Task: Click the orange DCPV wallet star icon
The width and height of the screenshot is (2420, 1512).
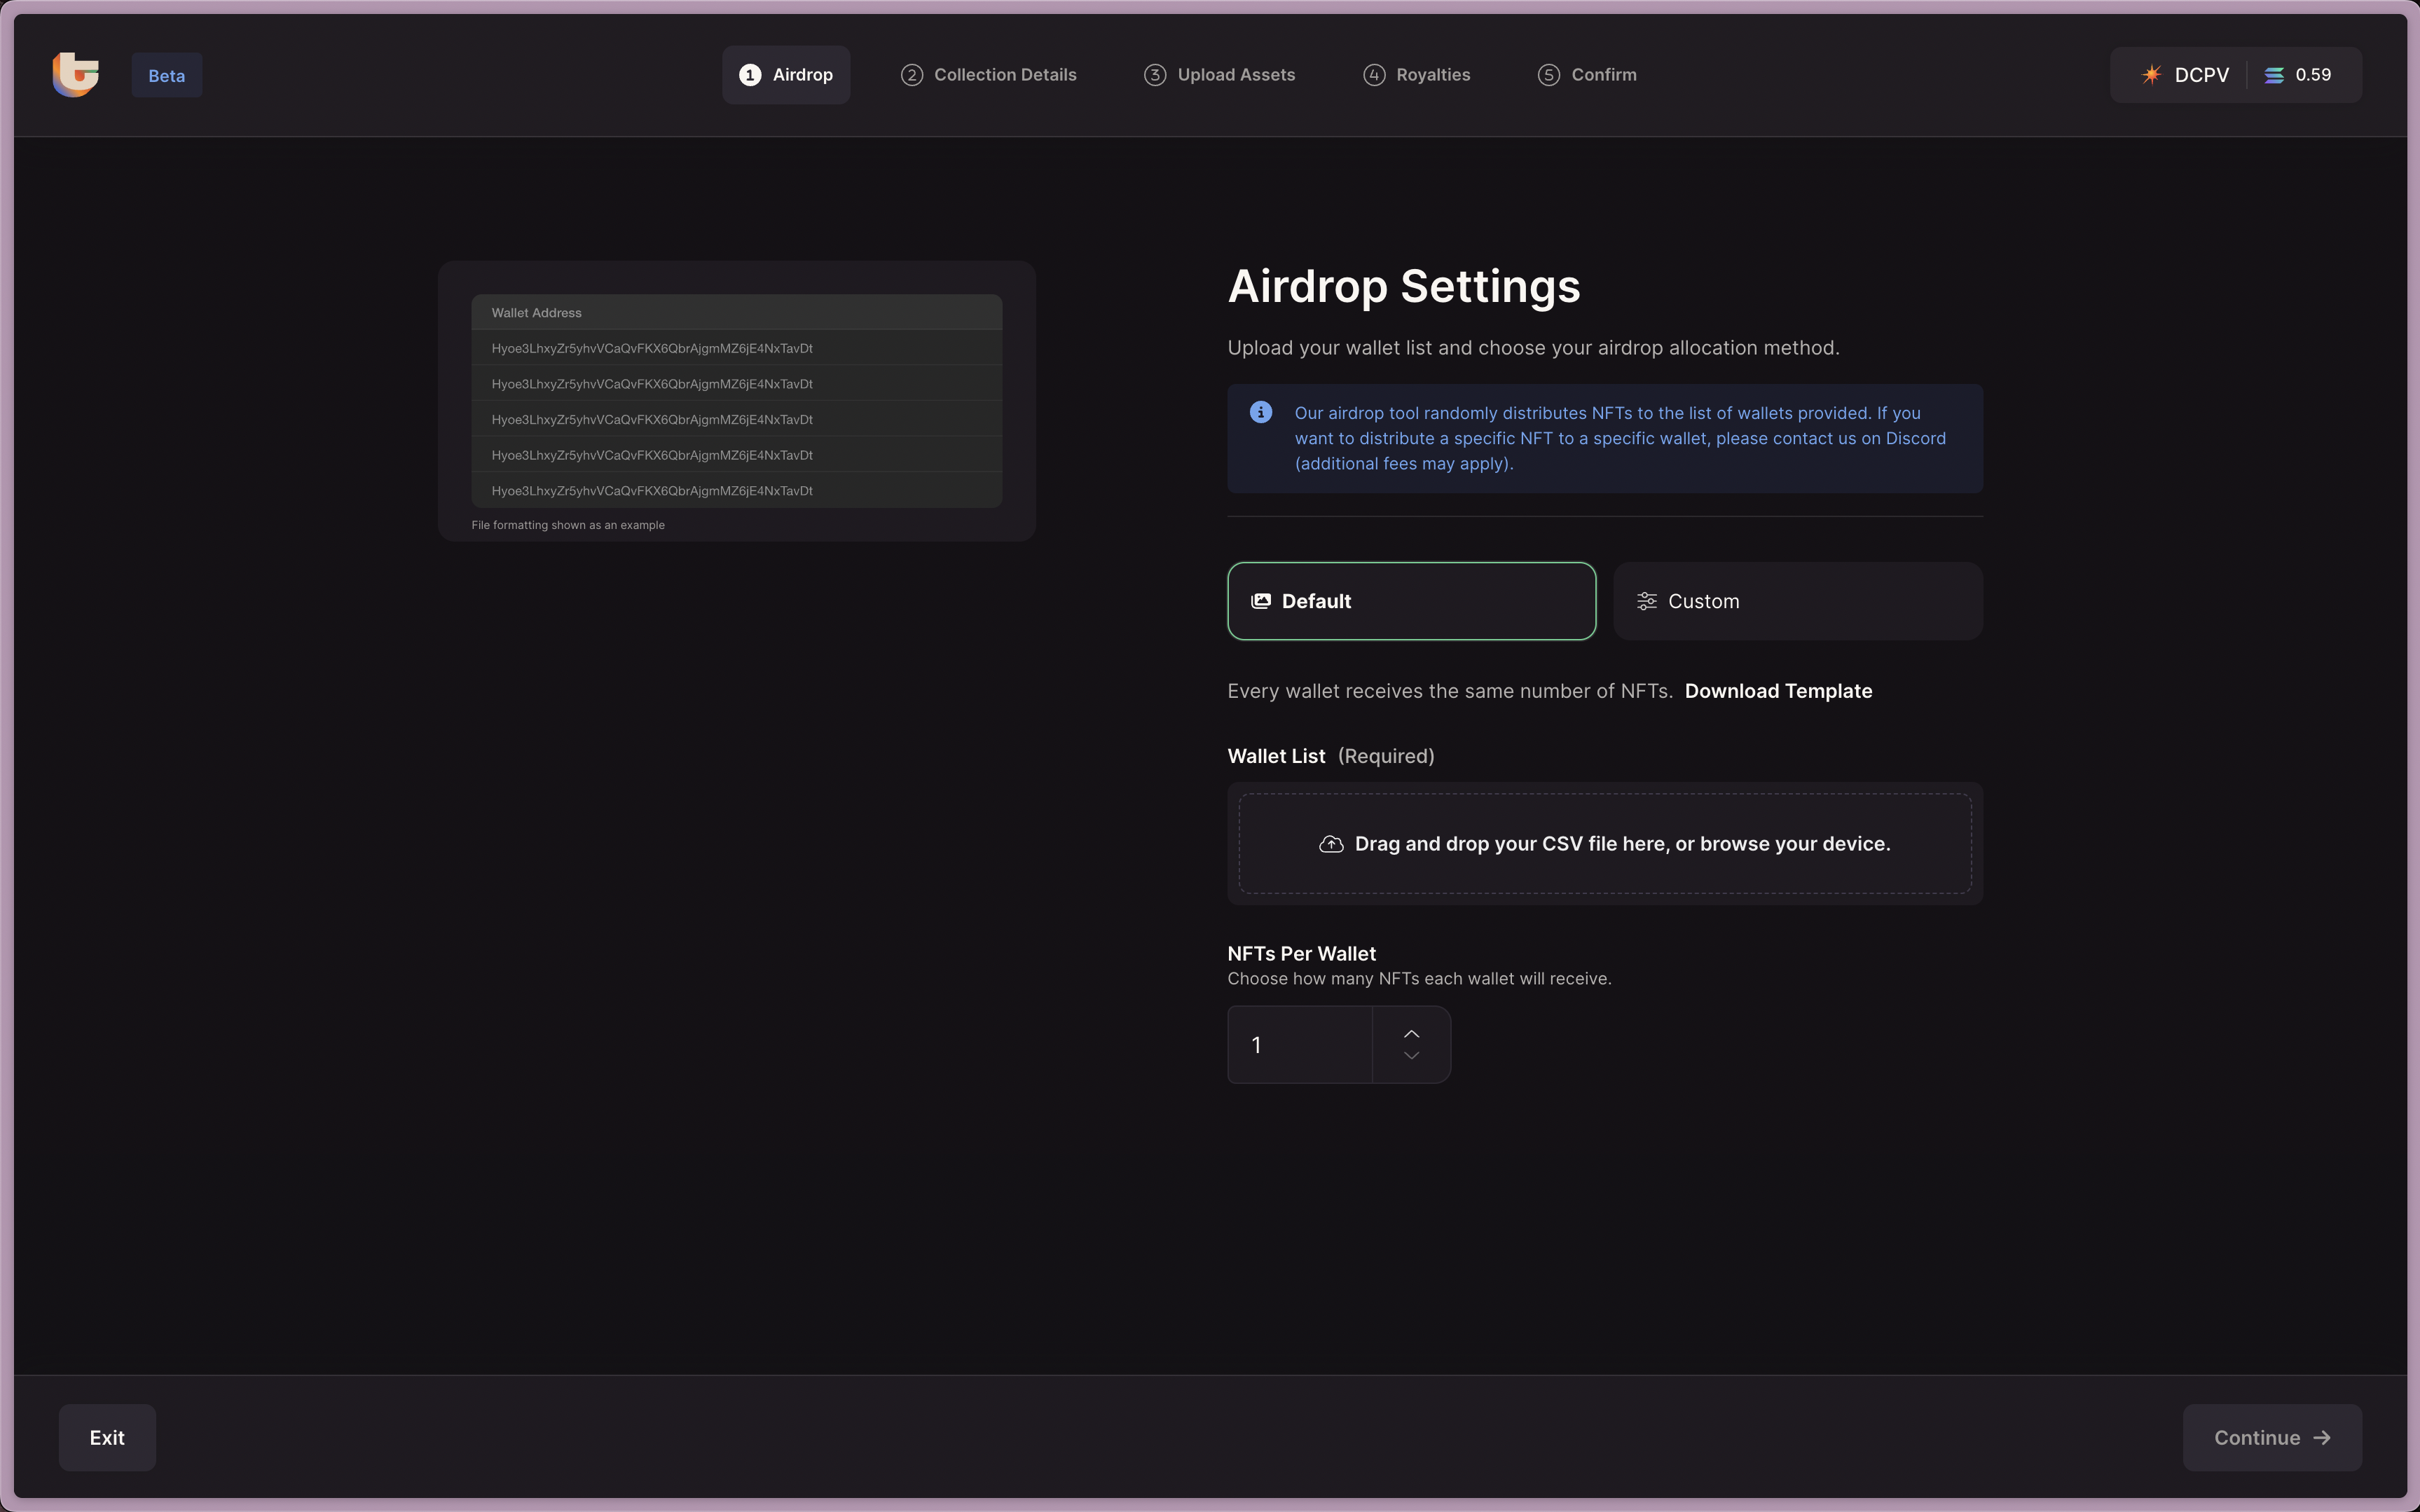Action: tap(2151, 75)
